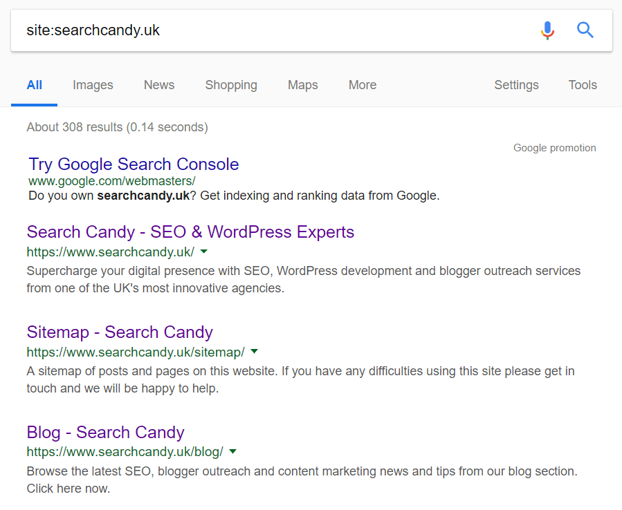Open the Shopping results tab
622x510 pixels.
231,85
